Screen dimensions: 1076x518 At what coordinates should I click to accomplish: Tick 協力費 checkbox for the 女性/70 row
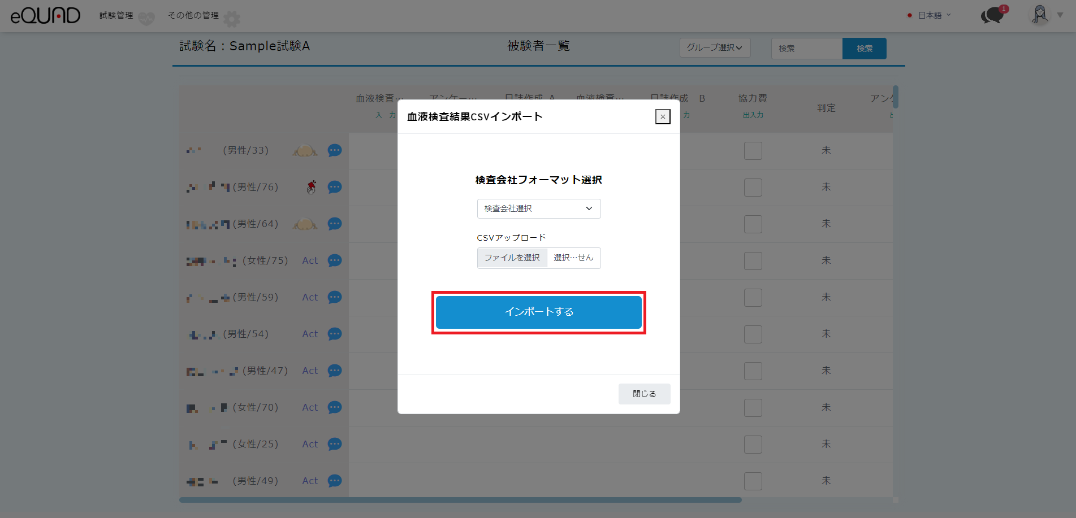[x=753, y=408]
